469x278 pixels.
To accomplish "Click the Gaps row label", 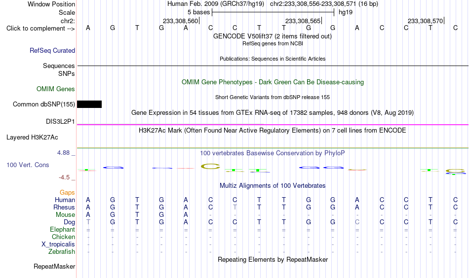I will [67, 193].
